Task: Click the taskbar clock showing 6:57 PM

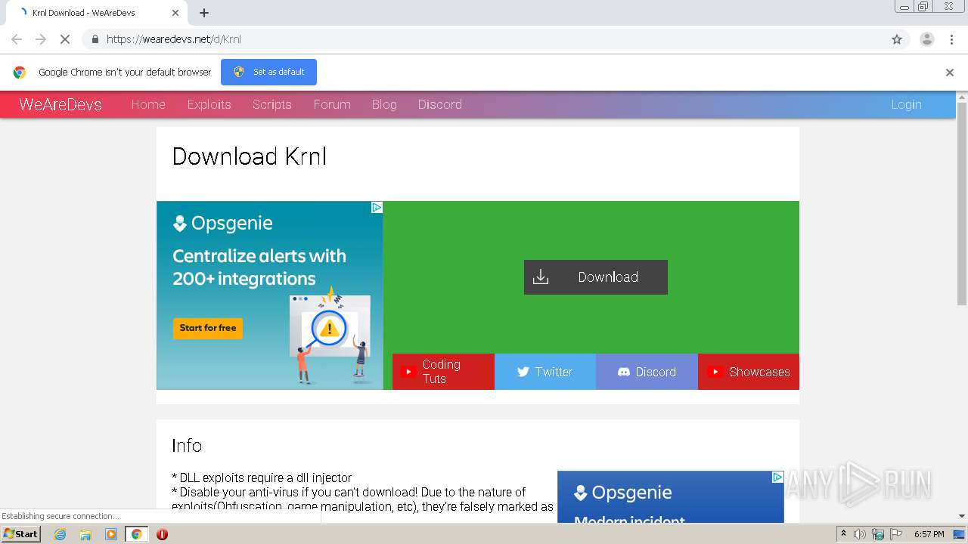Action: click(929, 534)
